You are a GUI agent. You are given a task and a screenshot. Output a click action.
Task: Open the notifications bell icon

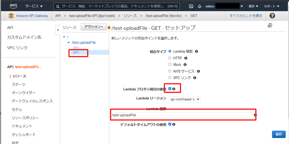coord(199,6)
